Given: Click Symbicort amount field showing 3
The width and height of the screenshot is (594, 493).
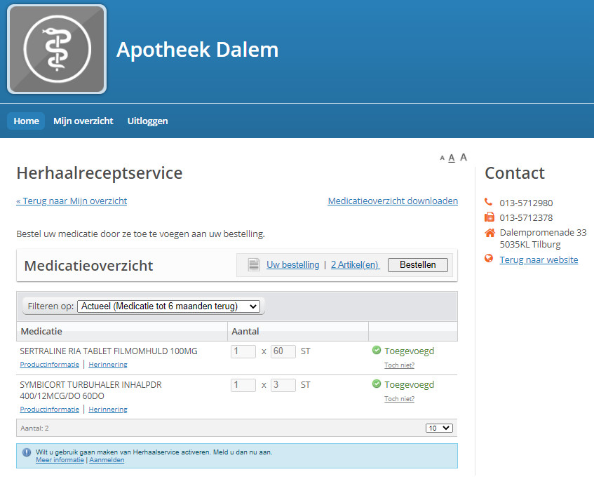Looking at the screenshot, I should pos(283,385).
